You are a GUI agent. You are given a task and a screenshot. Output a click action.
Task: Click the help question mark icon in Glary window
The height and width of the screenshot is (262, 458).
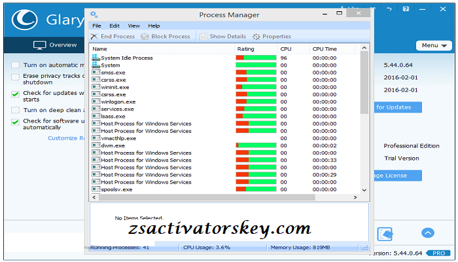click(406, 9)
